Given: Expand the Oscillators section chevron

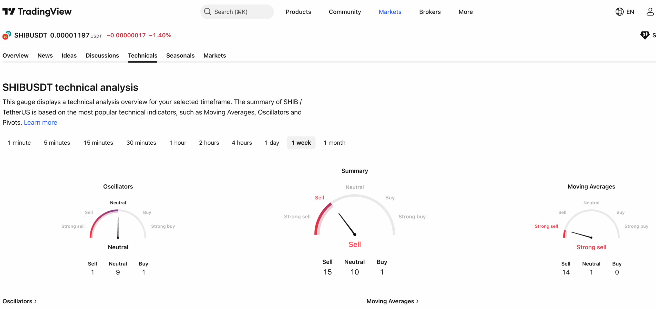Looking at the screenshot, I should pos(36,301).
